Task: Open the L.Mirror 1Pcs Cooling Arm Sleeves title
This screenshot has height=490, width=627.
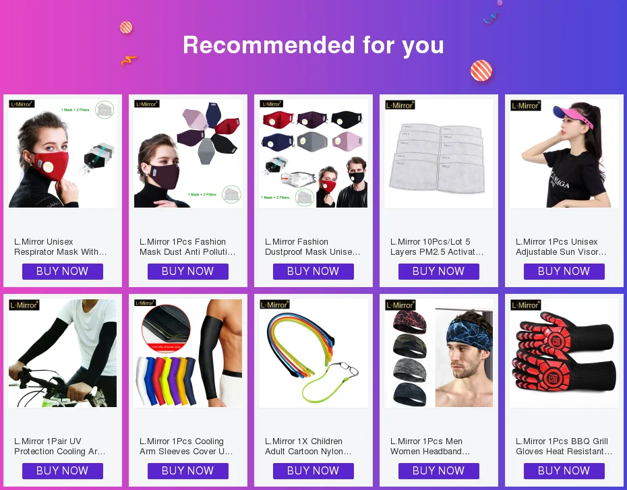Action: [186, 446]
